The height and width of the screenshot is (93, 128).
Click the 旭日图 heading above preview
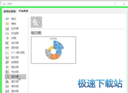coord(36,33)
